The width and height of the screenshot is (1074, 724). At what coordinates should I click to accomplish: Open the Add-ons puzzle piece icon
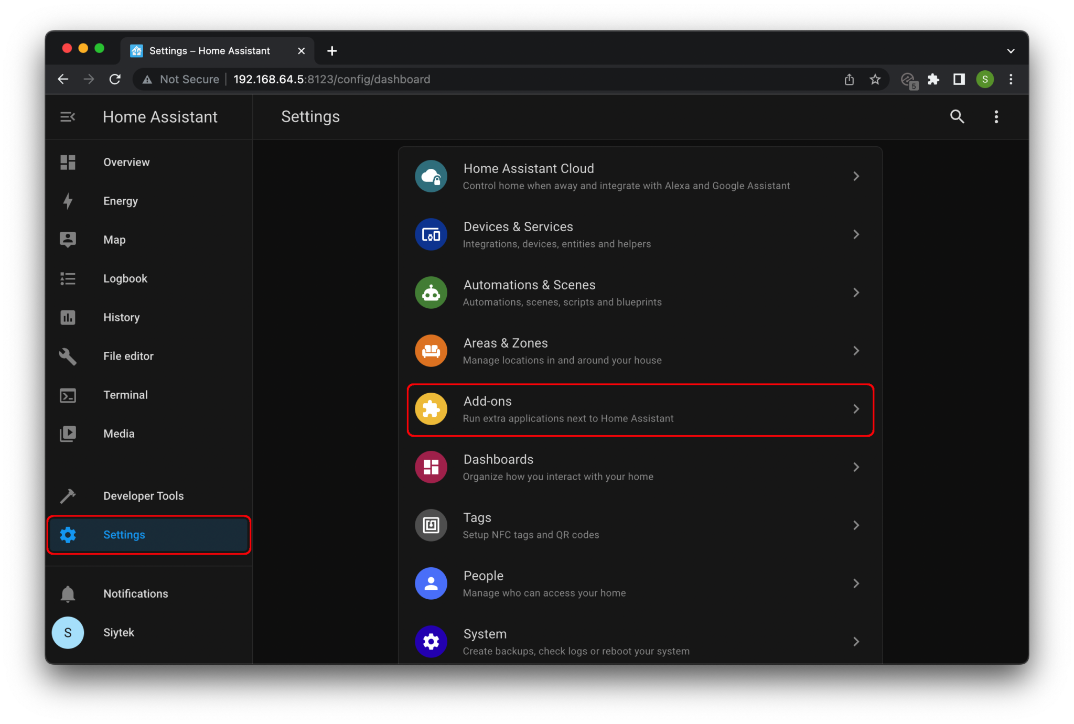tap(431, 409)
